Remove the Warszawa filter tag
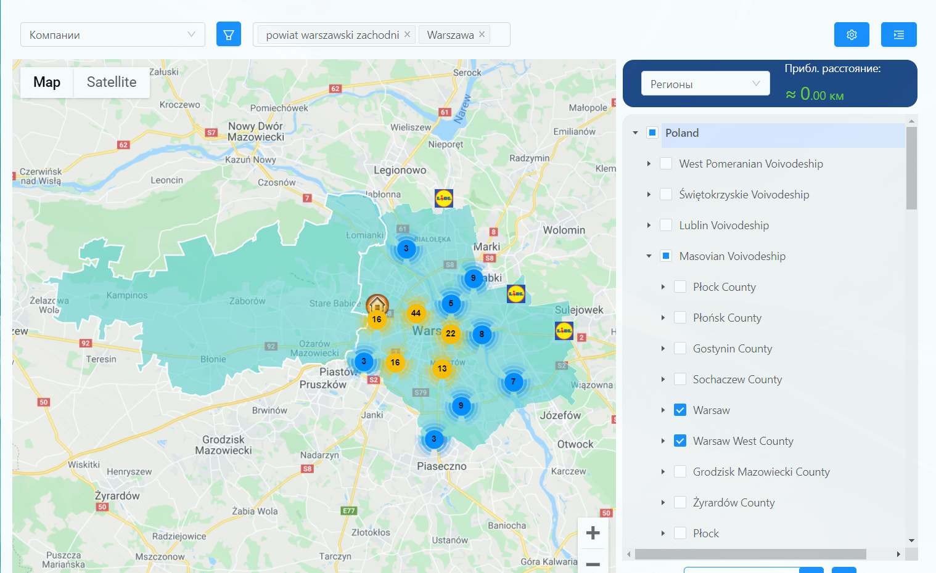 coord(482,35)
